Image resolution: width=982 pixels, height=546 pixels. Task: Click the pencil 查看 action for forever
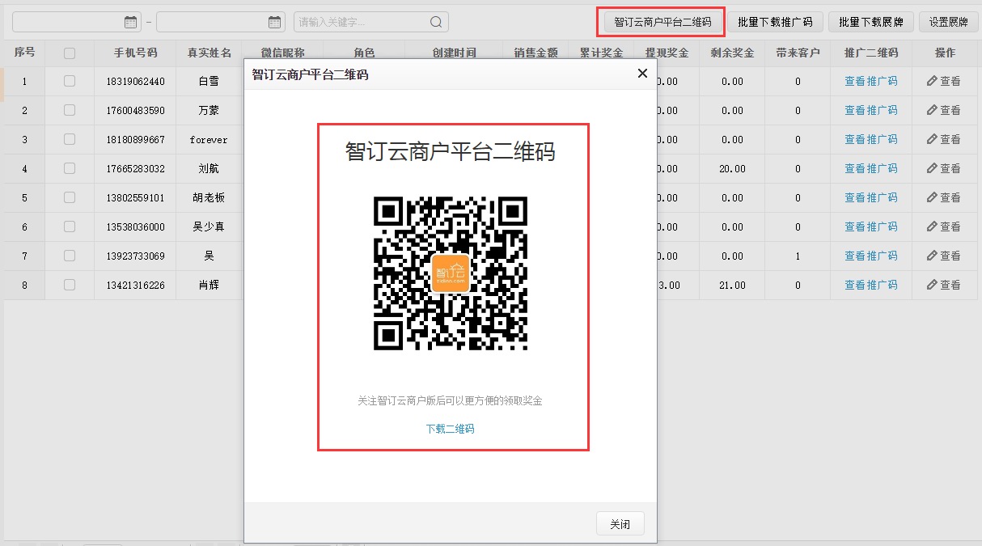[943, 139]
